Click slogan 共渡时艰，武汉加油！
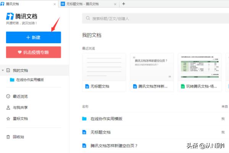 pyautogui.click(x=21, y=23)
